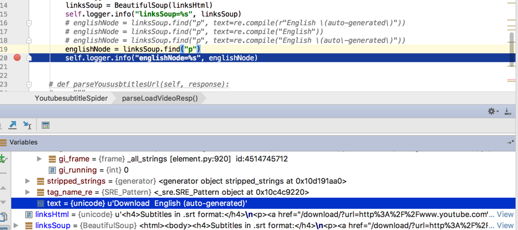The height and width of the screenshot is (230, 518).
Task: Expand the gi_frame variable node
Action: [40, 159]
